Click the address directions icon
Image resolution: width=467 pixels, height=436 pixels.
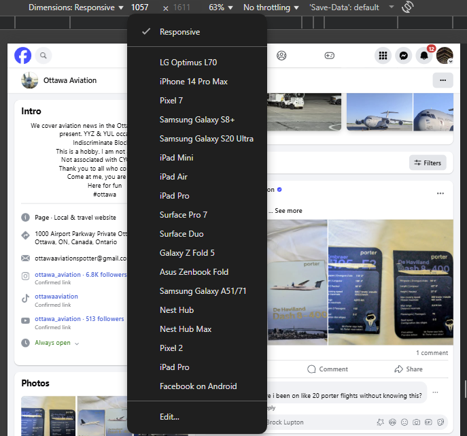[x=26, y=235]
